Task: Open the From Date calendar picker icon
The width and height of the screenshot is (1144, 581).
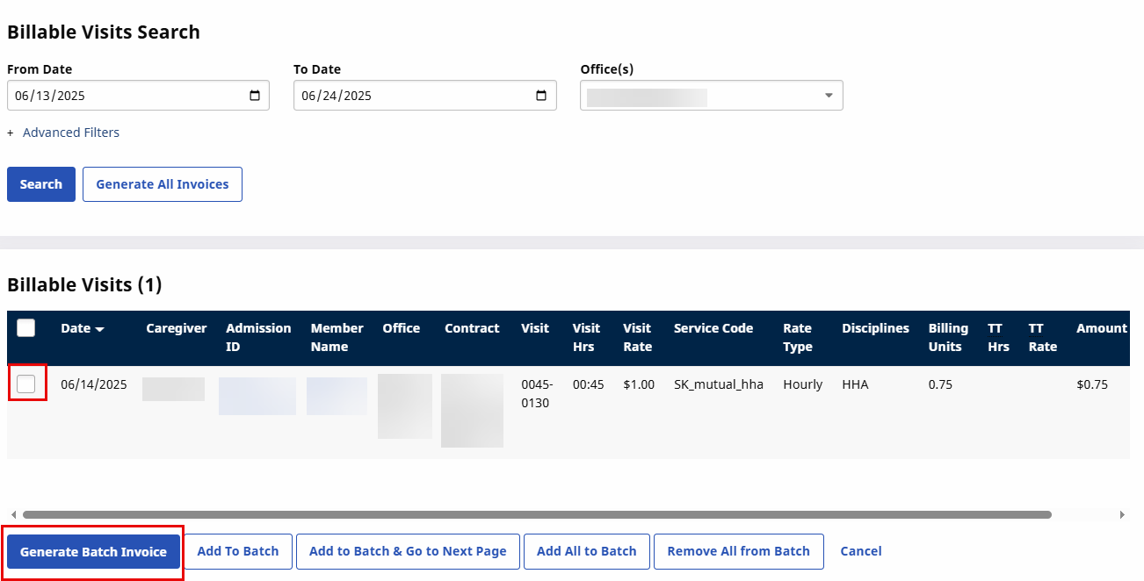Action: pos(255,96)
